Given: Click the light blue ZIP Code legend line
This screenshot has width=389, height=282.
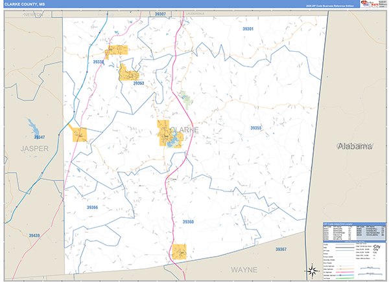Looking at the screenshot, I should click(345, 250).
